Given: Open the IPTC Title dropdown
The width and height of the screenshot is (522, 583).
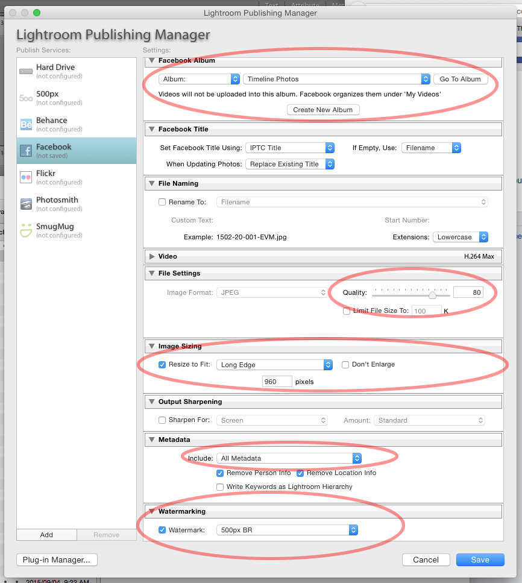Looking at the screenshot, I should pos(290,148).
